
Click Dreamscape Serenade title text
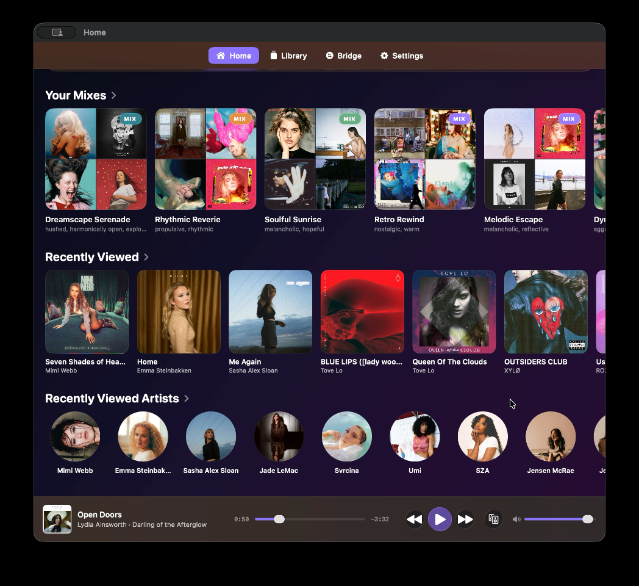coord(88,220)
